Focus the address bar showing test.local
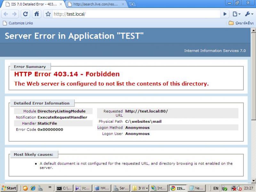The width and height of the screenshot is (256, 192). tap(136, 14)
